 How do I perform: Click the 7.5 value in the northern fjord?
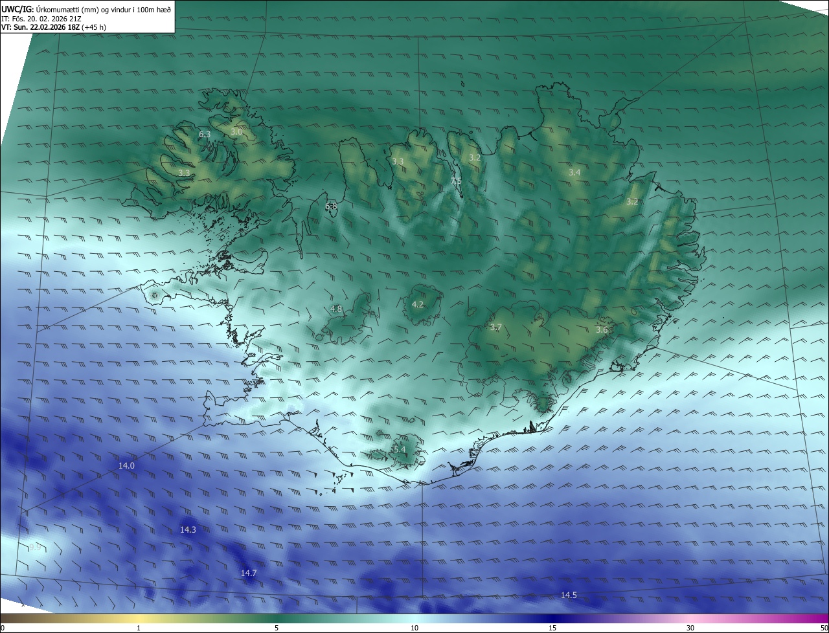[457, 181]
